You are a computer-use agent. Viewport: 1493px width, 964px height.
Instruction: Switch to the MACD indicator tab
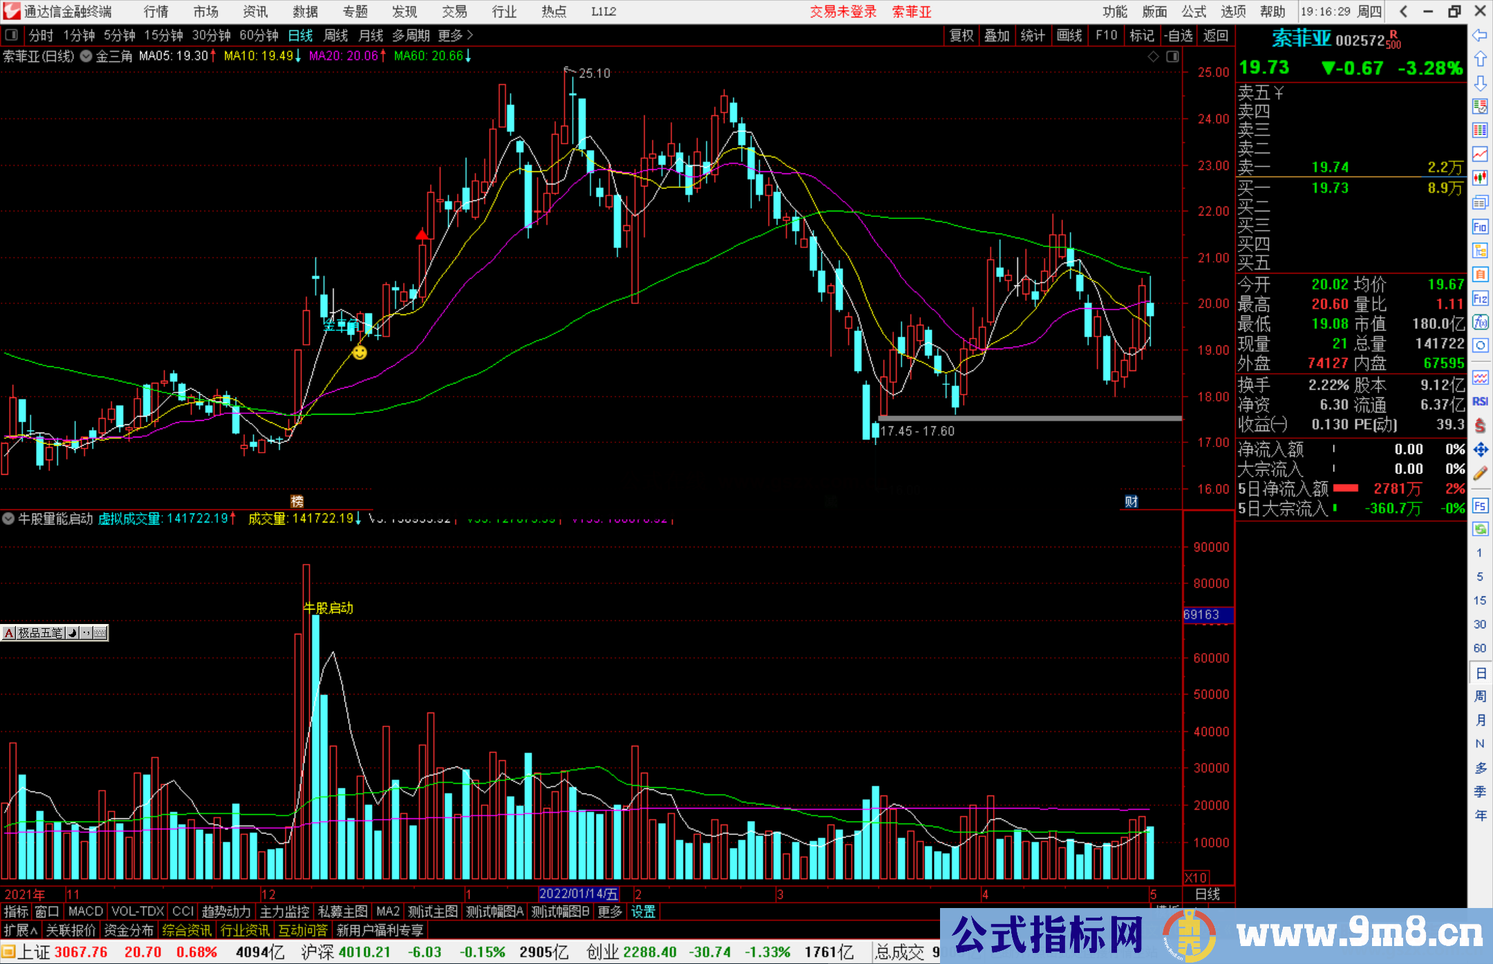pos(86,911)
